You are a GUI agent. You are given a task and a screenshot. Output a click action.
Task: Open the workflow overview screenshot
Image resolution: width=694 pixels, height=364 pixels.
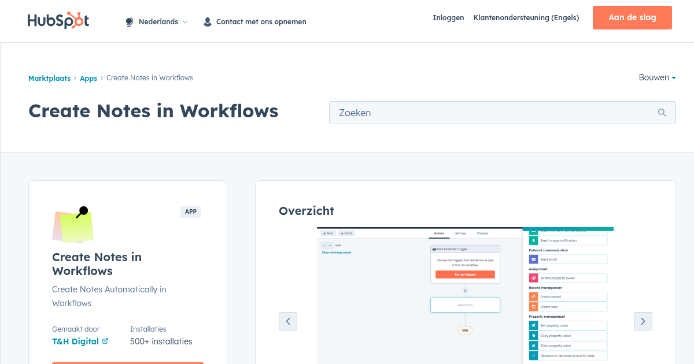pos(466,295)
